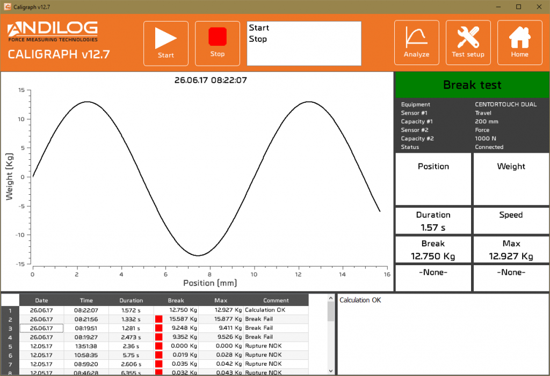Click the Comment column header
550x376 pixels.
pos(276,301)
